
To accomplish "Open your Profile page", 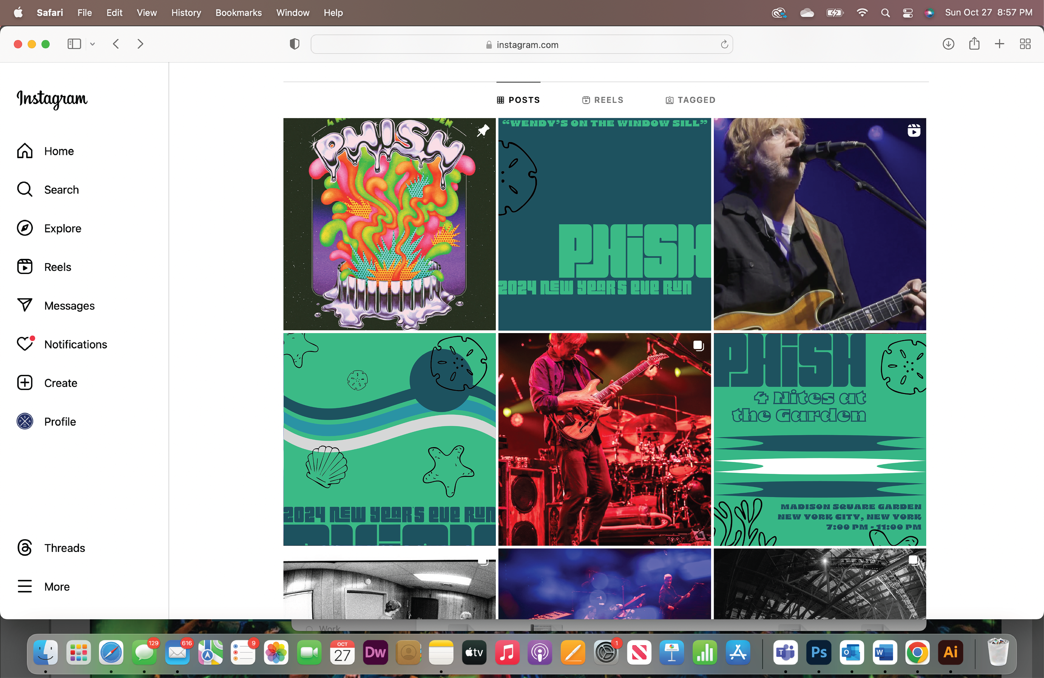I will (x=46, y=421).
